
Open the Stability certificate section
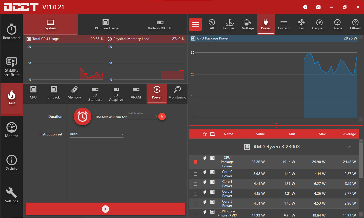click(12, 67)
